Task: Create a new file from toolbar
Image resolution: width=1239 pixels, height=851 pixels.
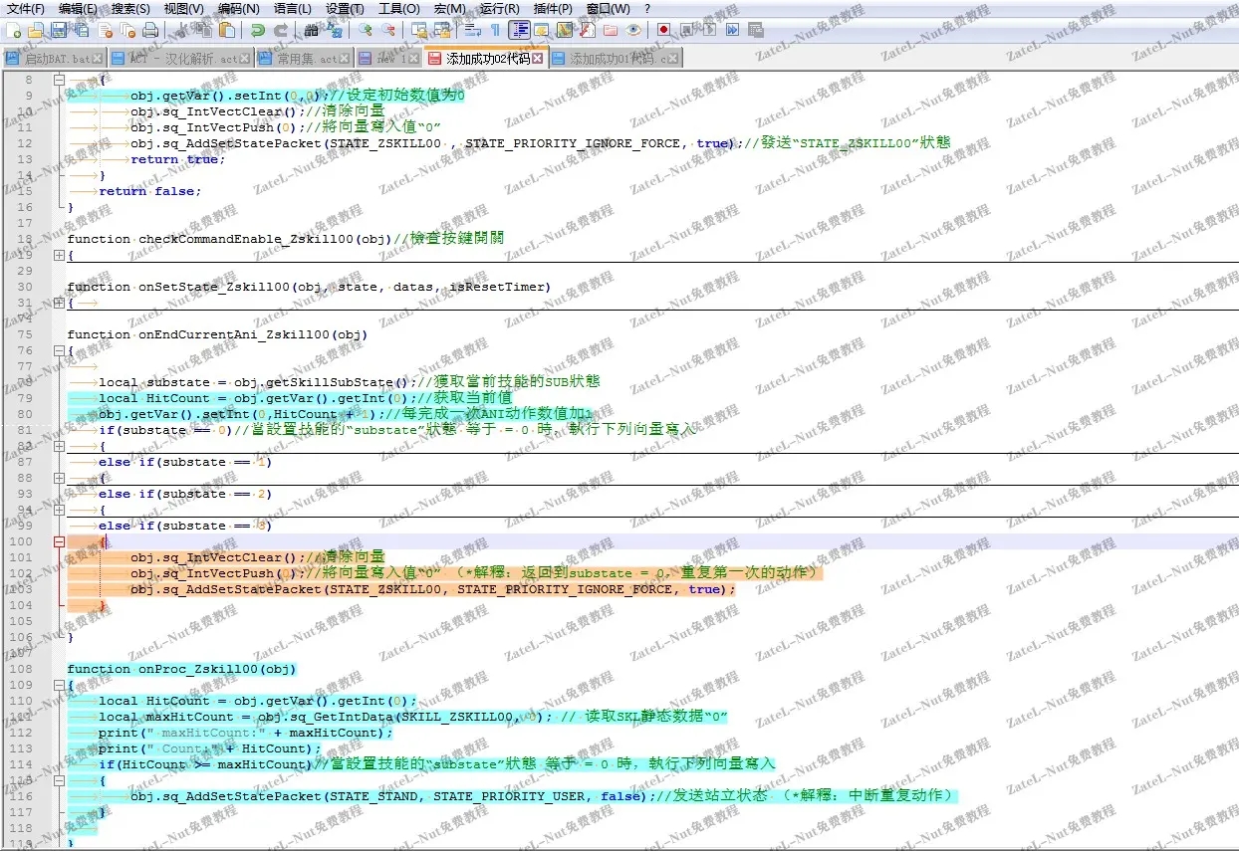Action: coord(13,30)
